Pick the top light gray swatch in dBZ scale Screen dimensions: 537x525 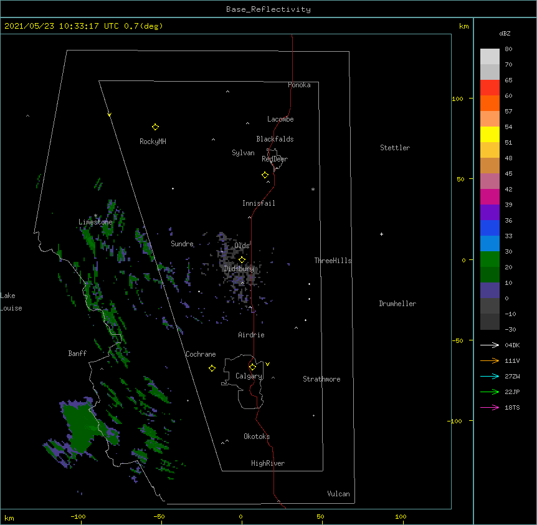[x=490, y=57]
